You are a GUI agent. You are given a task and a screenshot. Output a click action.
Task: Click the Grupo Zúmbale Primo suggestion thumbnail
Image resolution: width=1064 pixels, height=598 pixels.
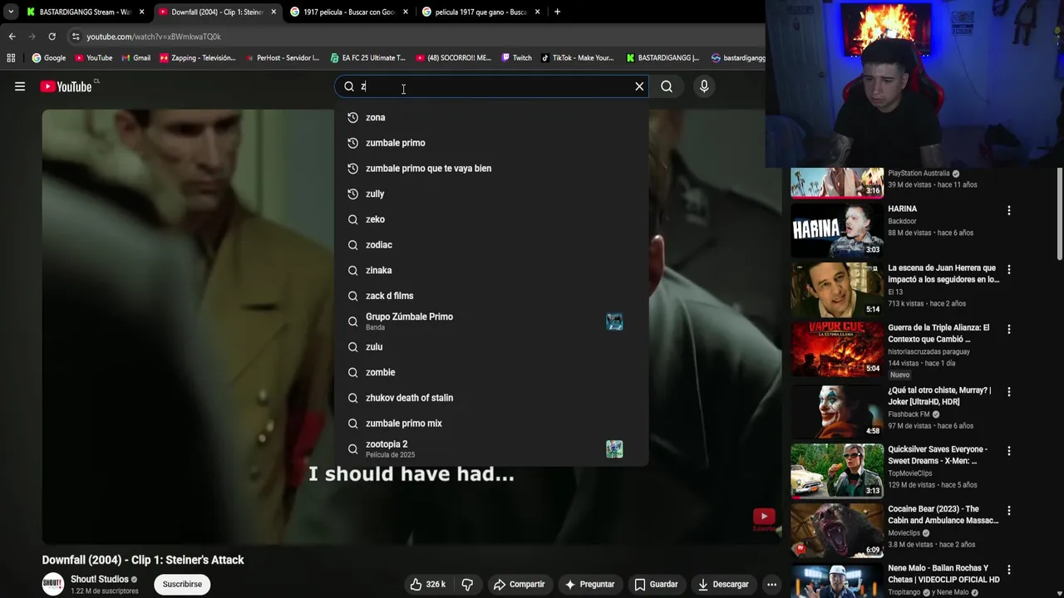click(x=614, y=321)
